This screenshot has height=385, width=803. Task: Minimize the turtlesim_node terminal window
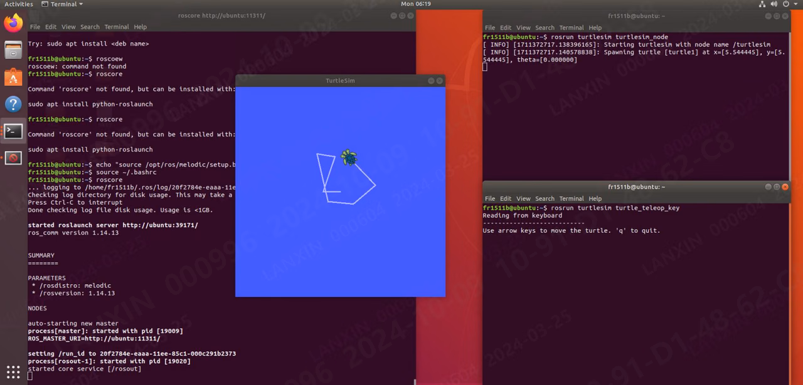click(x=768, y=16)
